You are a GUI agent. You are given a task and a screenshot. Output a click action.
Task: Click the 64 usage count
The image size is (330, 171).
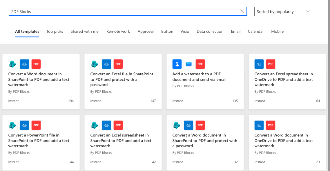click(318, 101)
